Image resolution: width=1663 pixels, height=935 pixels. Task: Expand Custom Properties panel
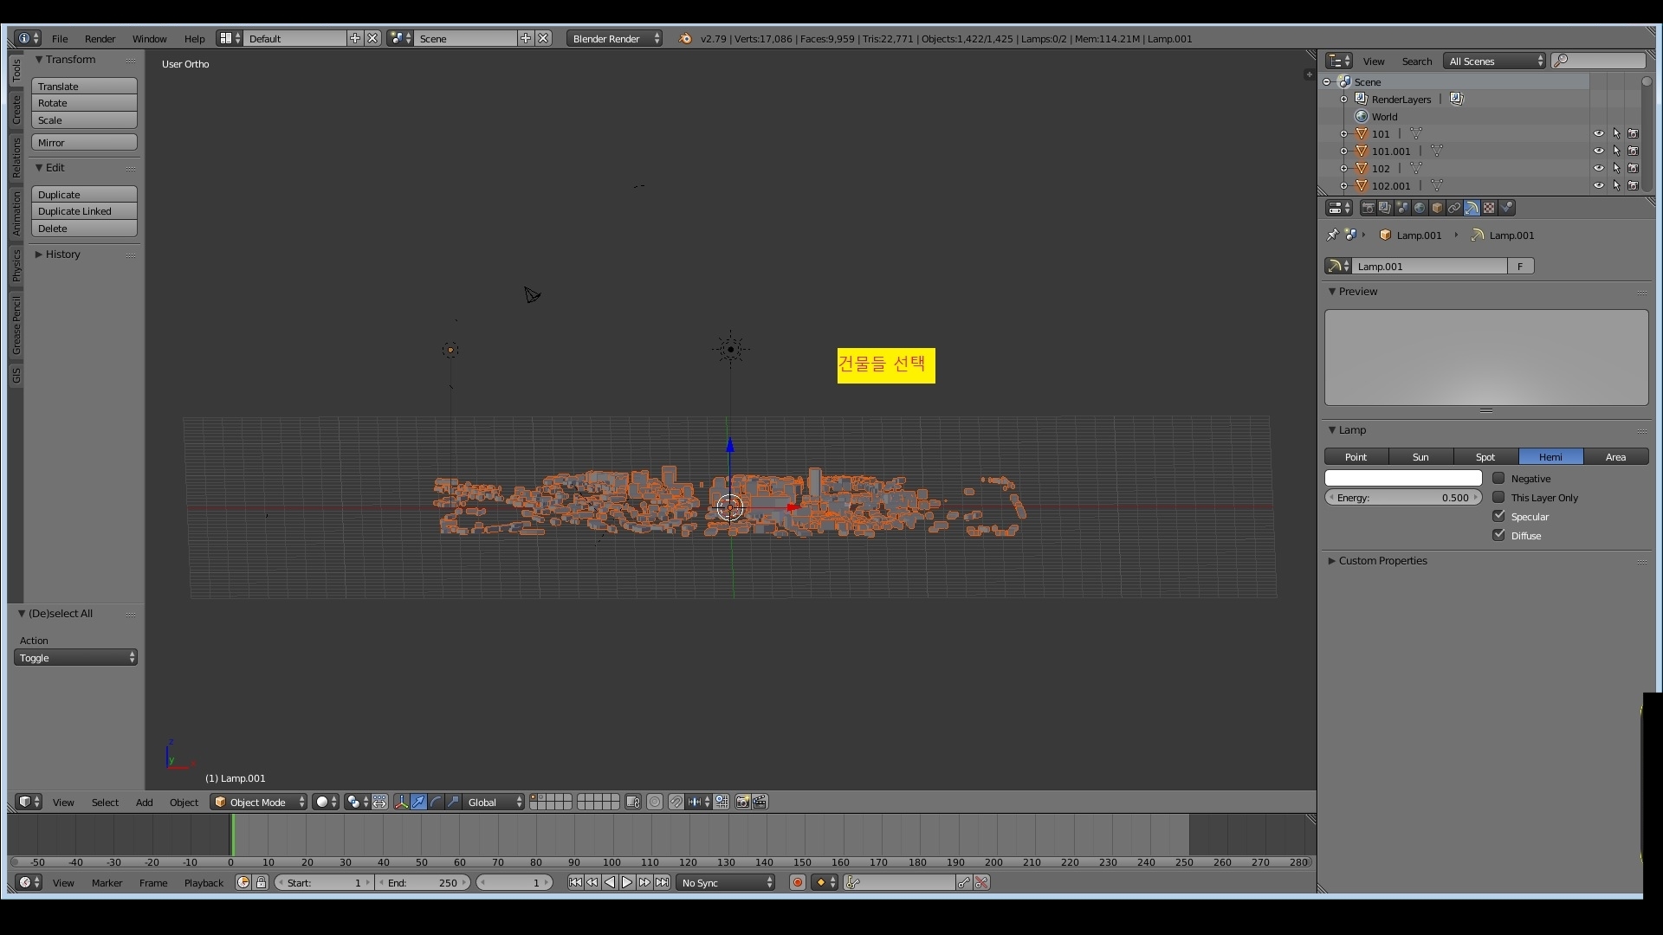coord(1382,560)
